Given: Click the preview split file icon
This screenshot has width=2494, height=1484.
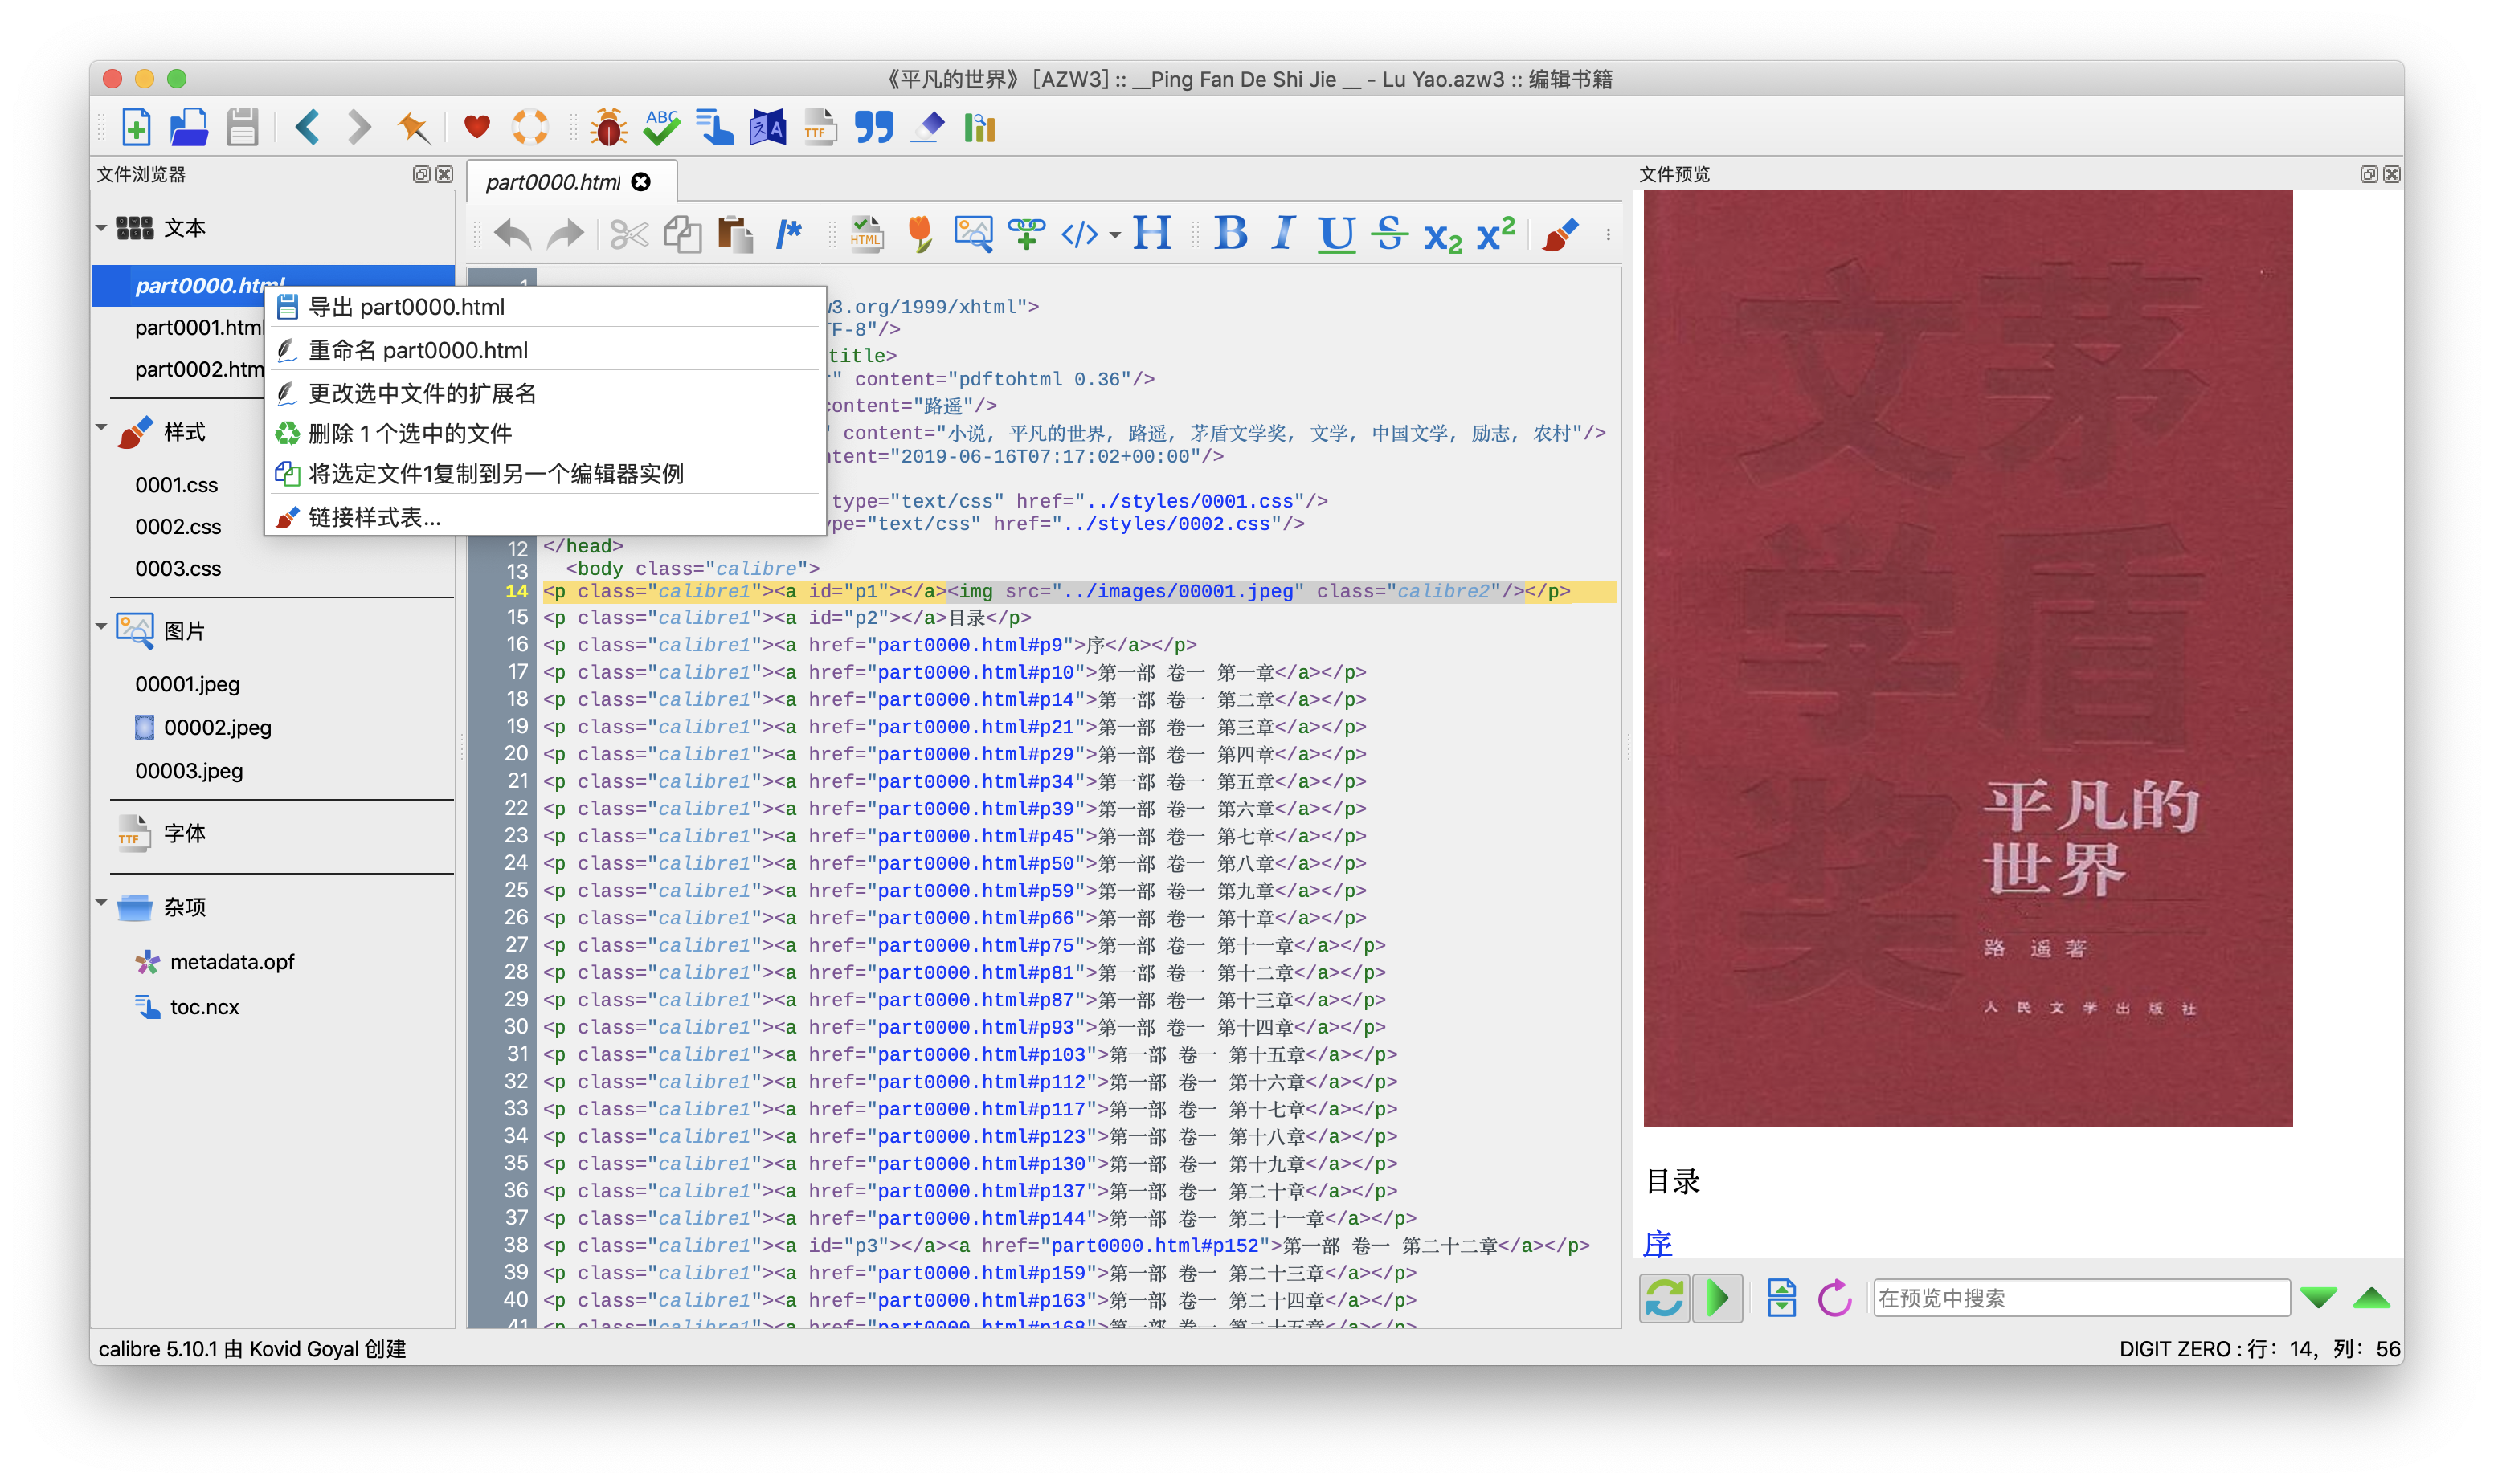Looking at the screenshot, I should pyautogui.click(x=1781, y=1298).
